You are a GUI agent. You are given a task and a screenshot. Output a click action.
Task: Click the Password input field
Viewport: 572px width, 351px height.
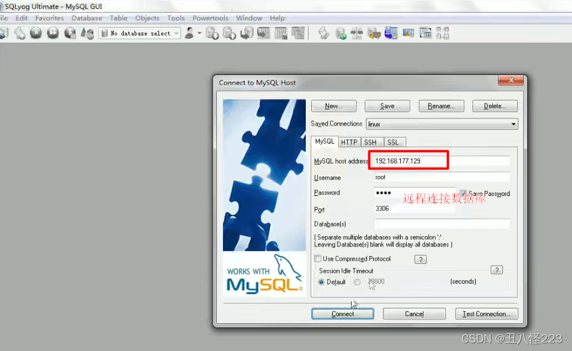(415, 193)
